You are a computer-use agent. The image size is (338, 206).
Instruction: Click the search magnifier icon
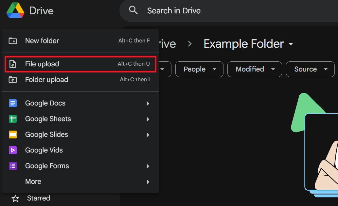pyautogui.click(x=133, y=10)
